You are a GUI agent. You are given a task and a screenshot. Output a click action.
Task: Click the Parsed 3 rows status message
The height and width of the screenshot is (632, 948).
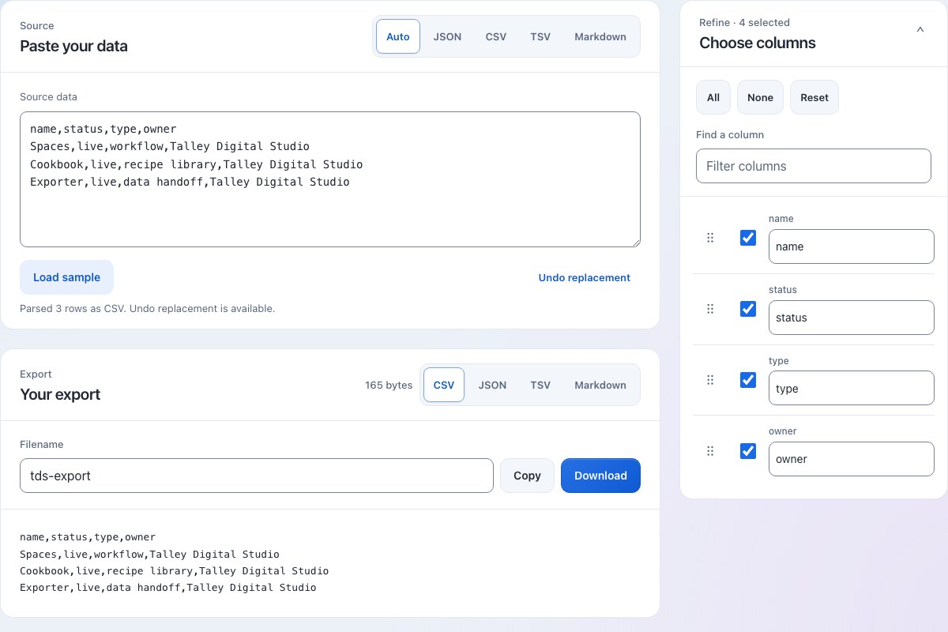pyautogui.click(x=147, y=308)
